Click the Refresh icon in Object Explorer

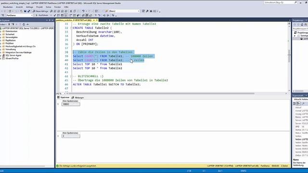pyautogui.click(x=24, y=25)
